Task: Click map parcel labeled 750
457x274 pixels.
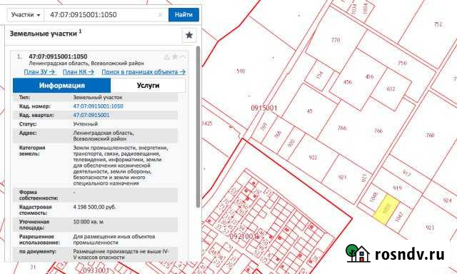Action: (402, 63)
